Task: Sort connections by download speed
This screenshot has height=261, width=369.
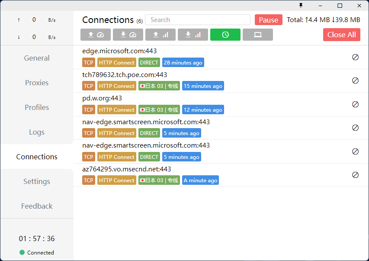Action: pos(128,35)
